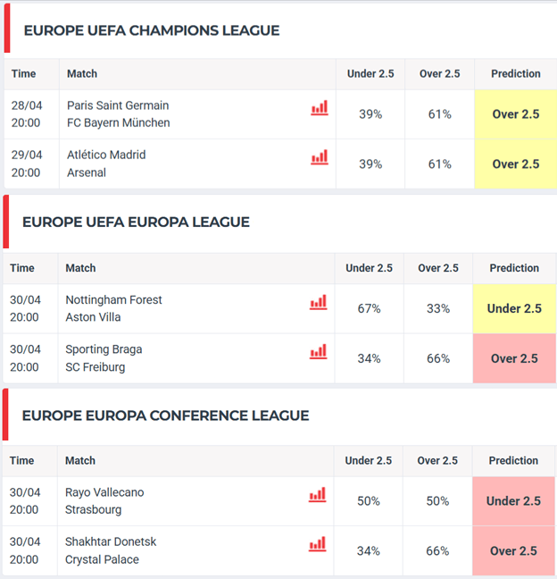This screenshot has height=579, width=557.
Task: Click yellow Over 2.5 prediction for PSG match
Action: [516, 114]
